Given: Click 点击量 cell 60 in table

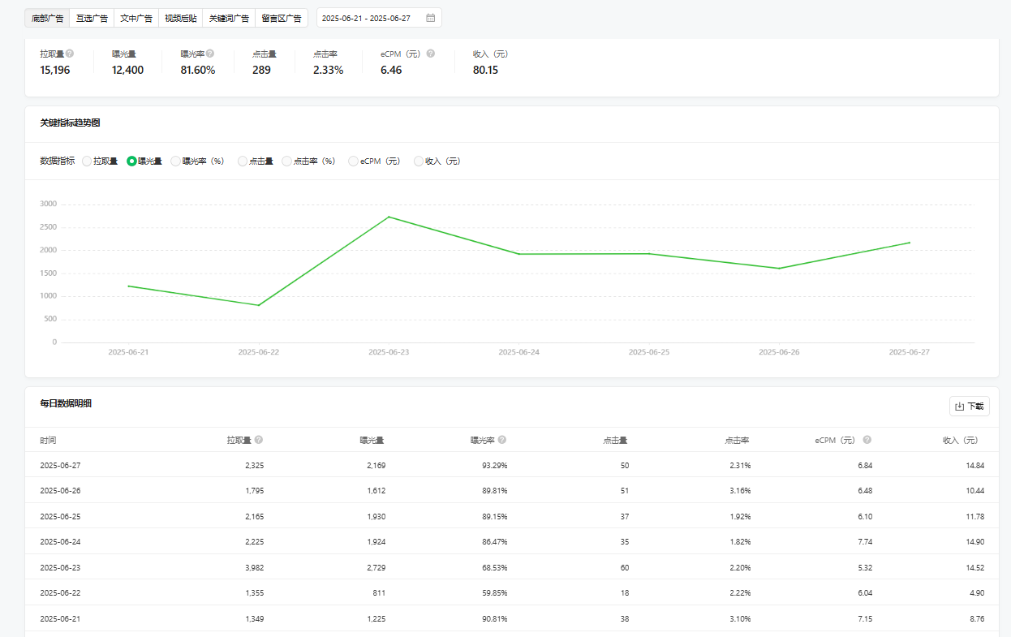Looking at the screenshot, I should (x=625, y=568).
